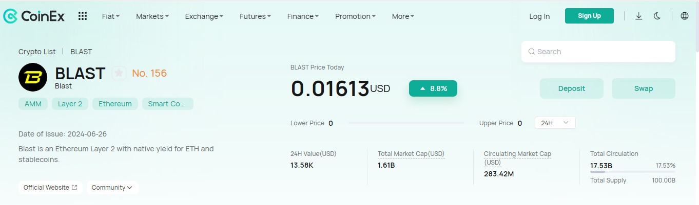Click the price range bar

pos(406,123)
